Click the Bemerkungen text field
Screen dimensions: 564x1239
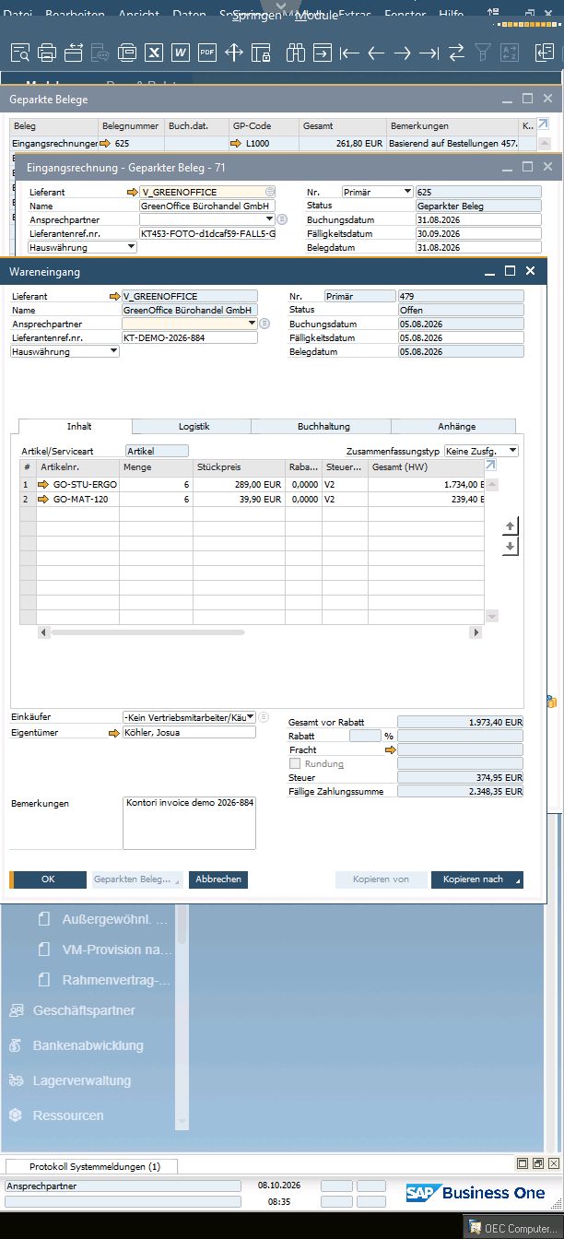point(189,822)
